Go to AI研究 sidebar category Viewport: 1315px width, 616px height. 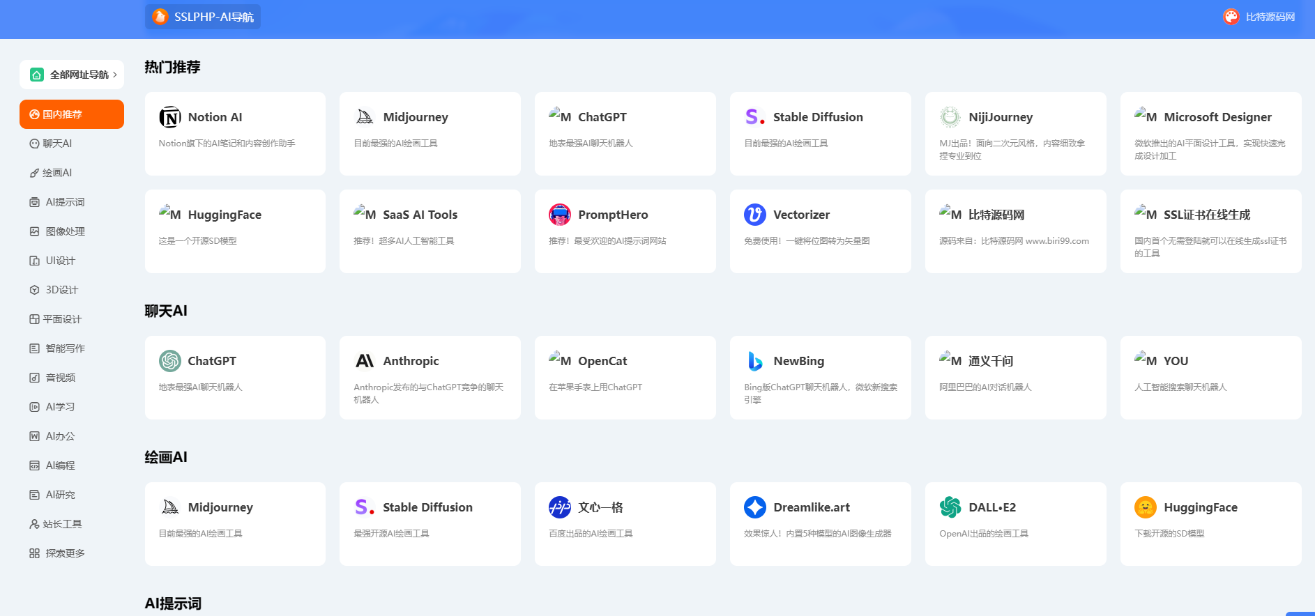[x=72, y=495]
